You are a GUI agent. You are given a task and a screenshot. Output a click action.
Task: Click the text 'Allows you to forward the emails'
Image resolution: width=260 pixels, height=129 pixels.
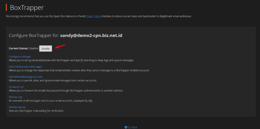point(66,91)
